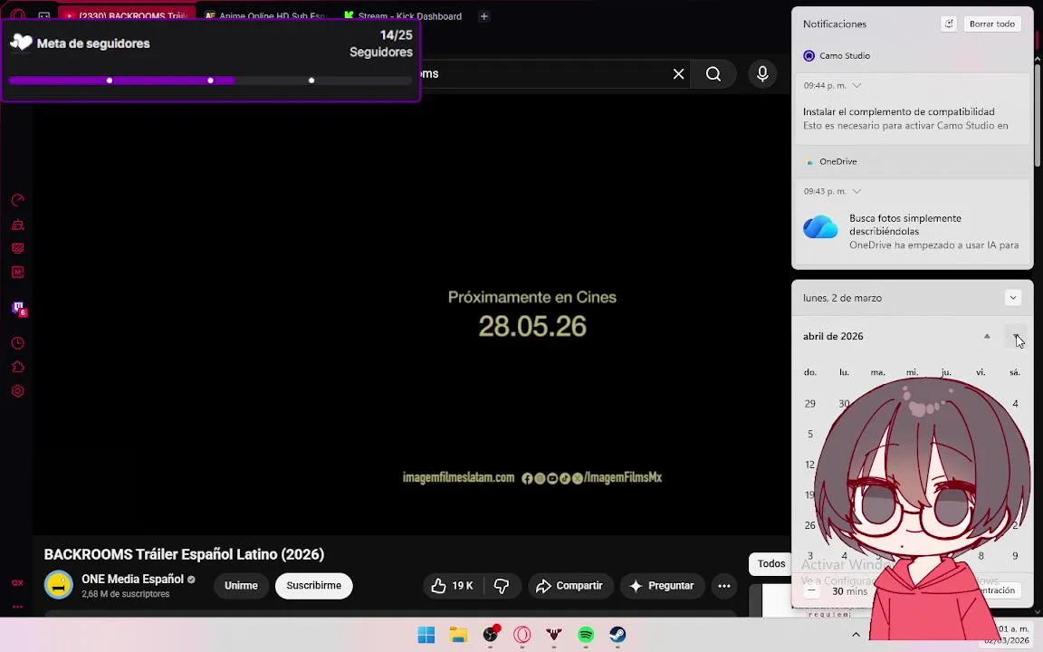The image size is (1043, 652).
Task: Click the ONE Media Español channel avatar
Action: point(59,586)
